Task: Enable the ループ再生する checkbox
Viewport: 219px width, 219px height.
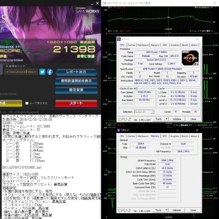Action: tap(27, 103)
